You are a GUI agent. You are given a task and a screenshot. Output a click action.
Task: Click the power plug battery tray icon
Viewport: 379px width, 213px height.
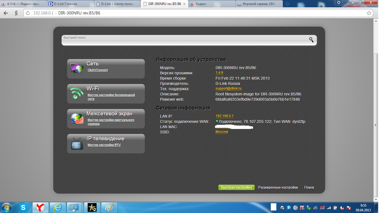click(x=336, y=207)
